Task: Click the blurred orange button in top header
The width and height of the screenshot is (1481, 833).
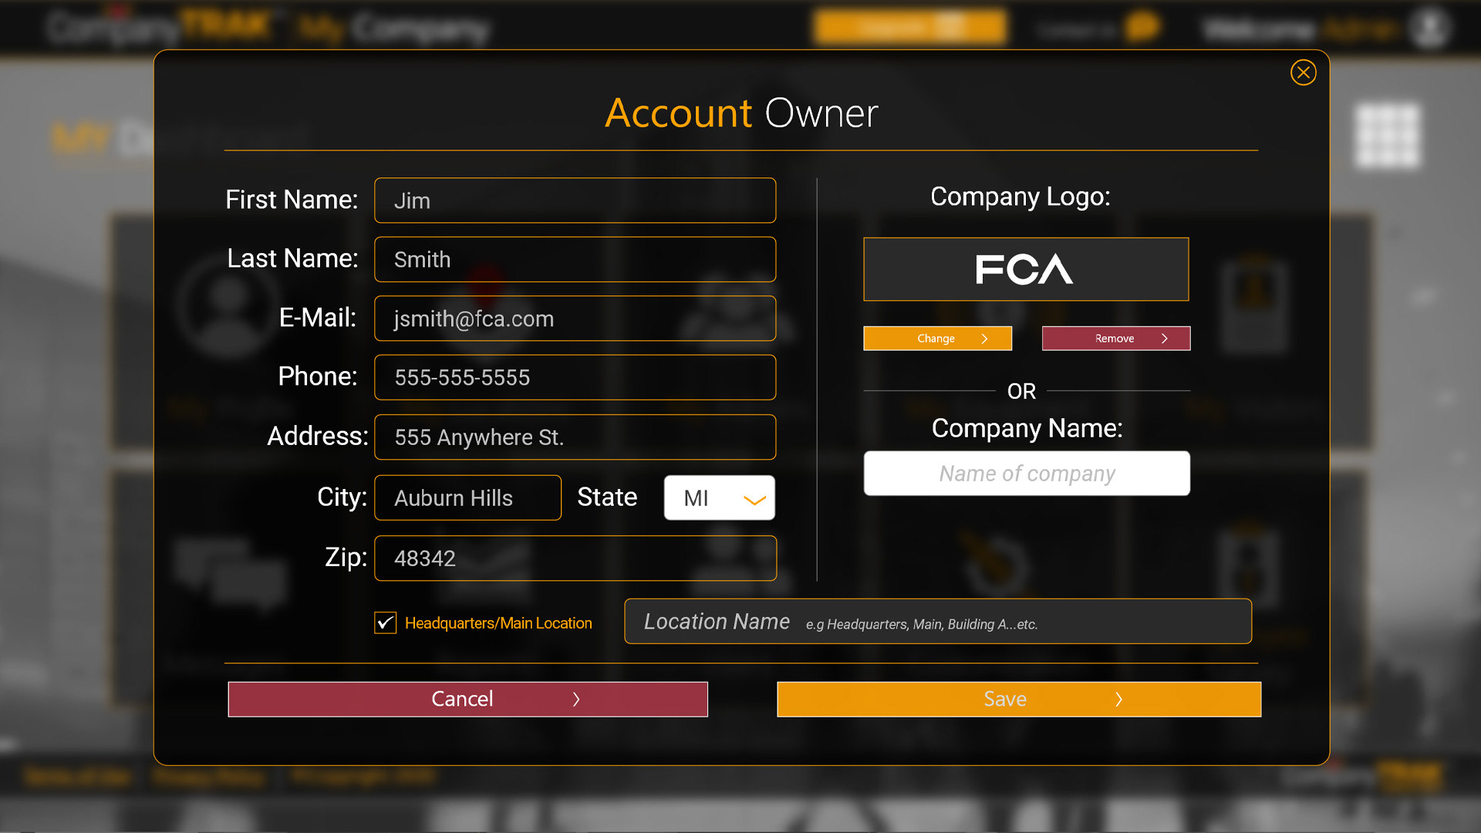Action: (910, 28)
